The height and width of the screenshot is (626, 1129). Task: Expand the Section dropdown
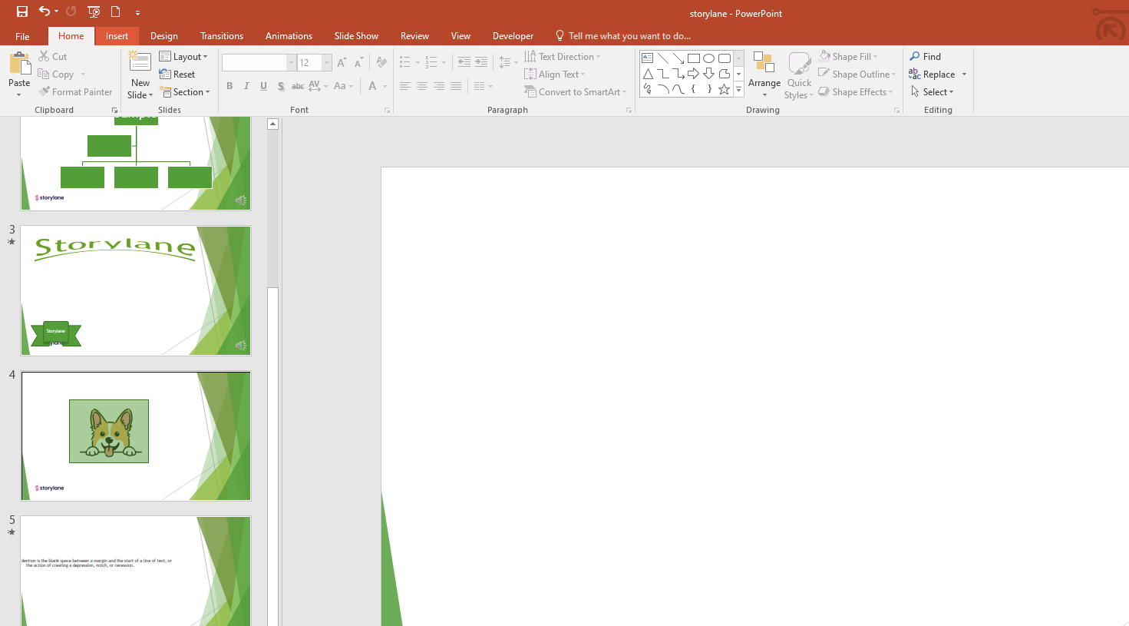(184, 92)
